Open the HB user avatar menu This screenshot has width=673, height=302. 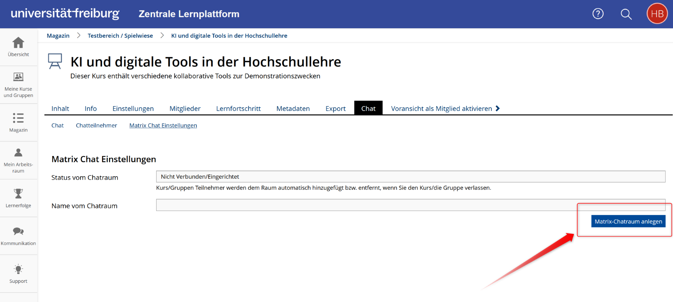click(x=657, y=14)
